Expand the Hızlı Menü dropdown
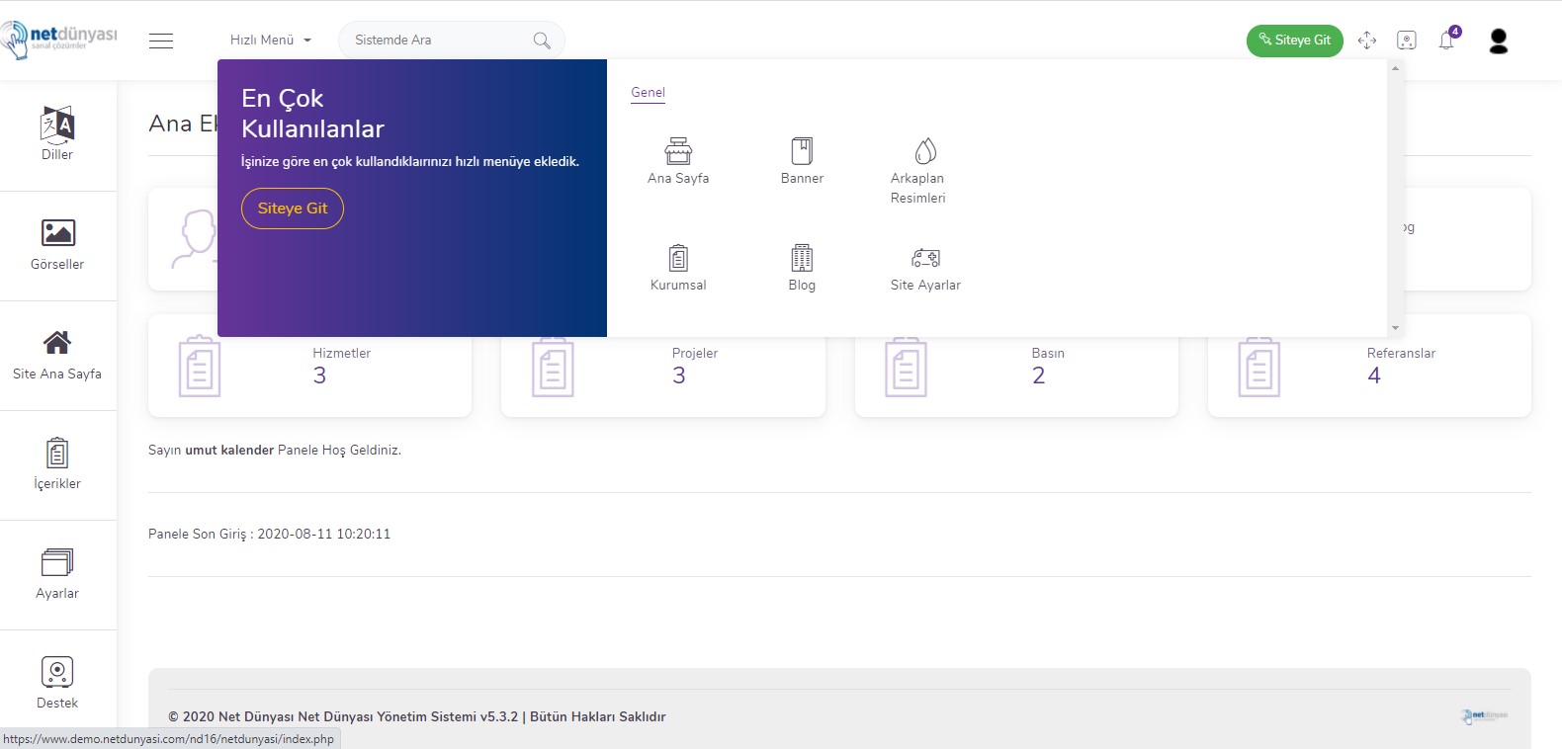1562x749 pixels. coord(271,41)
